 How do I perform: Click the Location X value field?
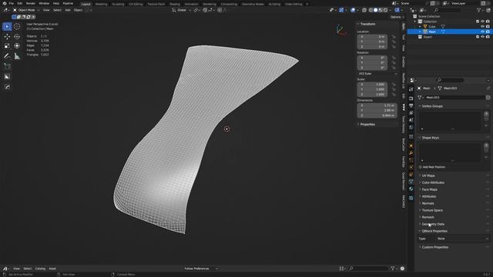pos(372,37)
